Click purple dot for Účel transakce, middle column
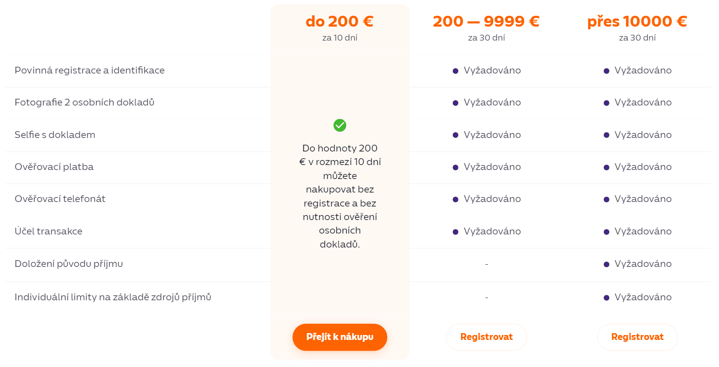This screenshot has width=719, height=367. pos(455,232)
